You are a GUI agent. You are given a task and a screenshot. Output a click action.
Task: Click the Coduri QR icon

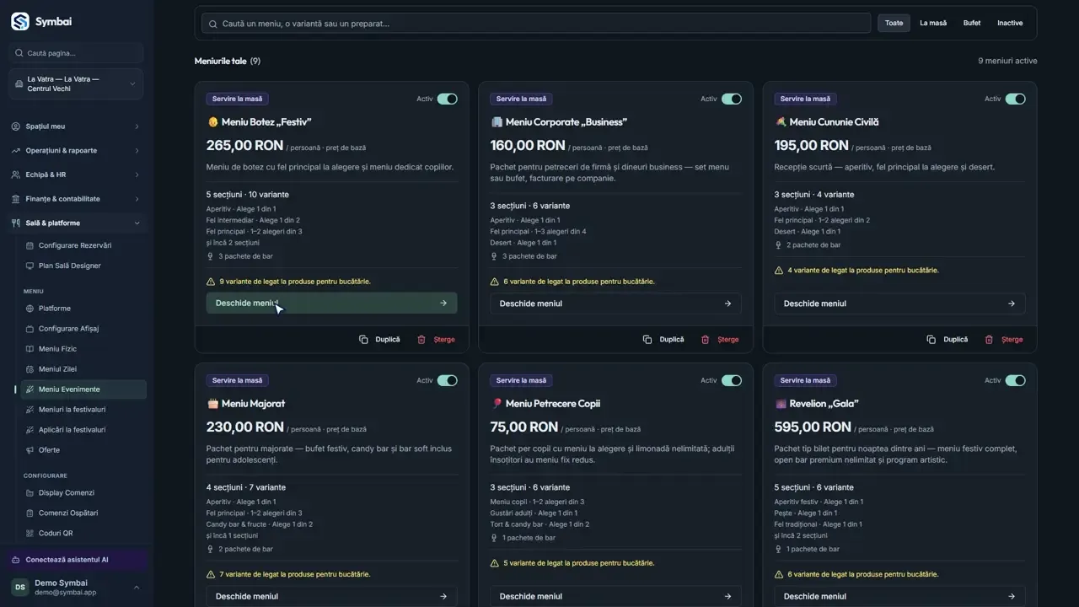tap(30, 533)
